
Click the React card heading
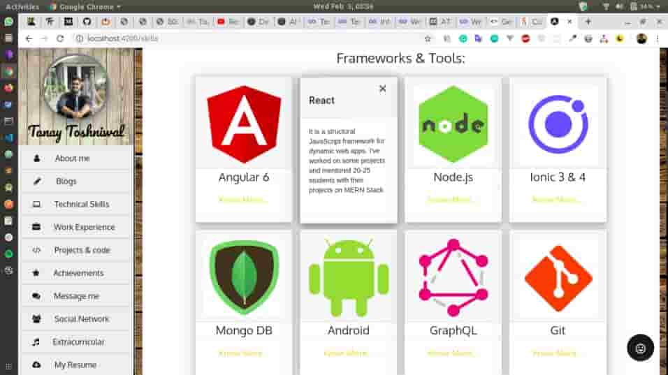point(321,101)
